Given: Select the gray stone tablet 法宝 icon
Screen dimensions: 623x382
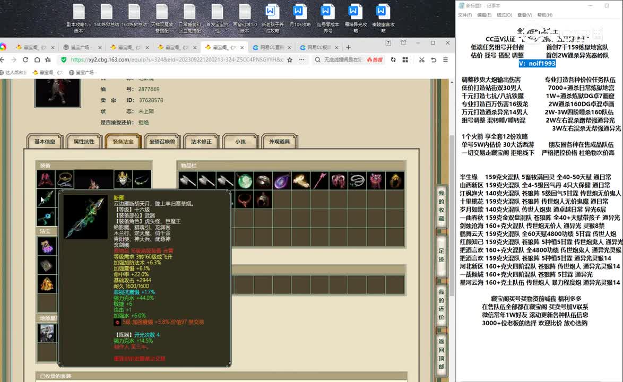Looking at the screenshot, I should 47,265.
